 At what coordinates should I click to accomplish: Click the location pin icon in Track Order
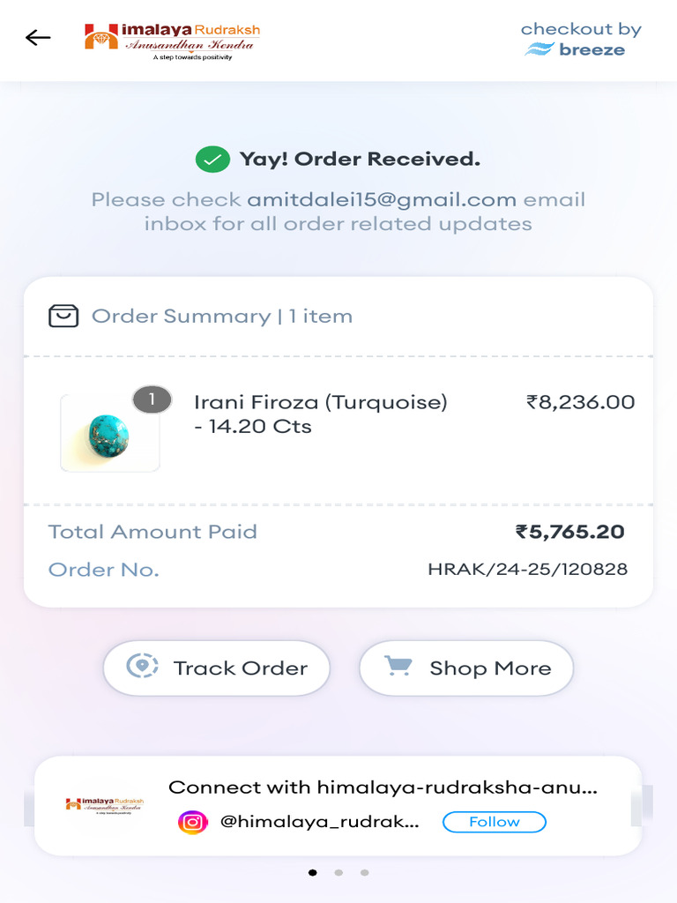(x=142, y=668)
